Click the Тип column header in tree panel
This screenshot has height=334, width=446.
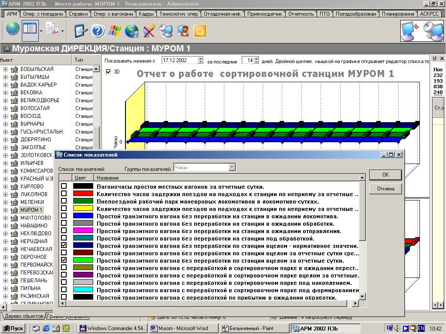(x=85, y=60)
